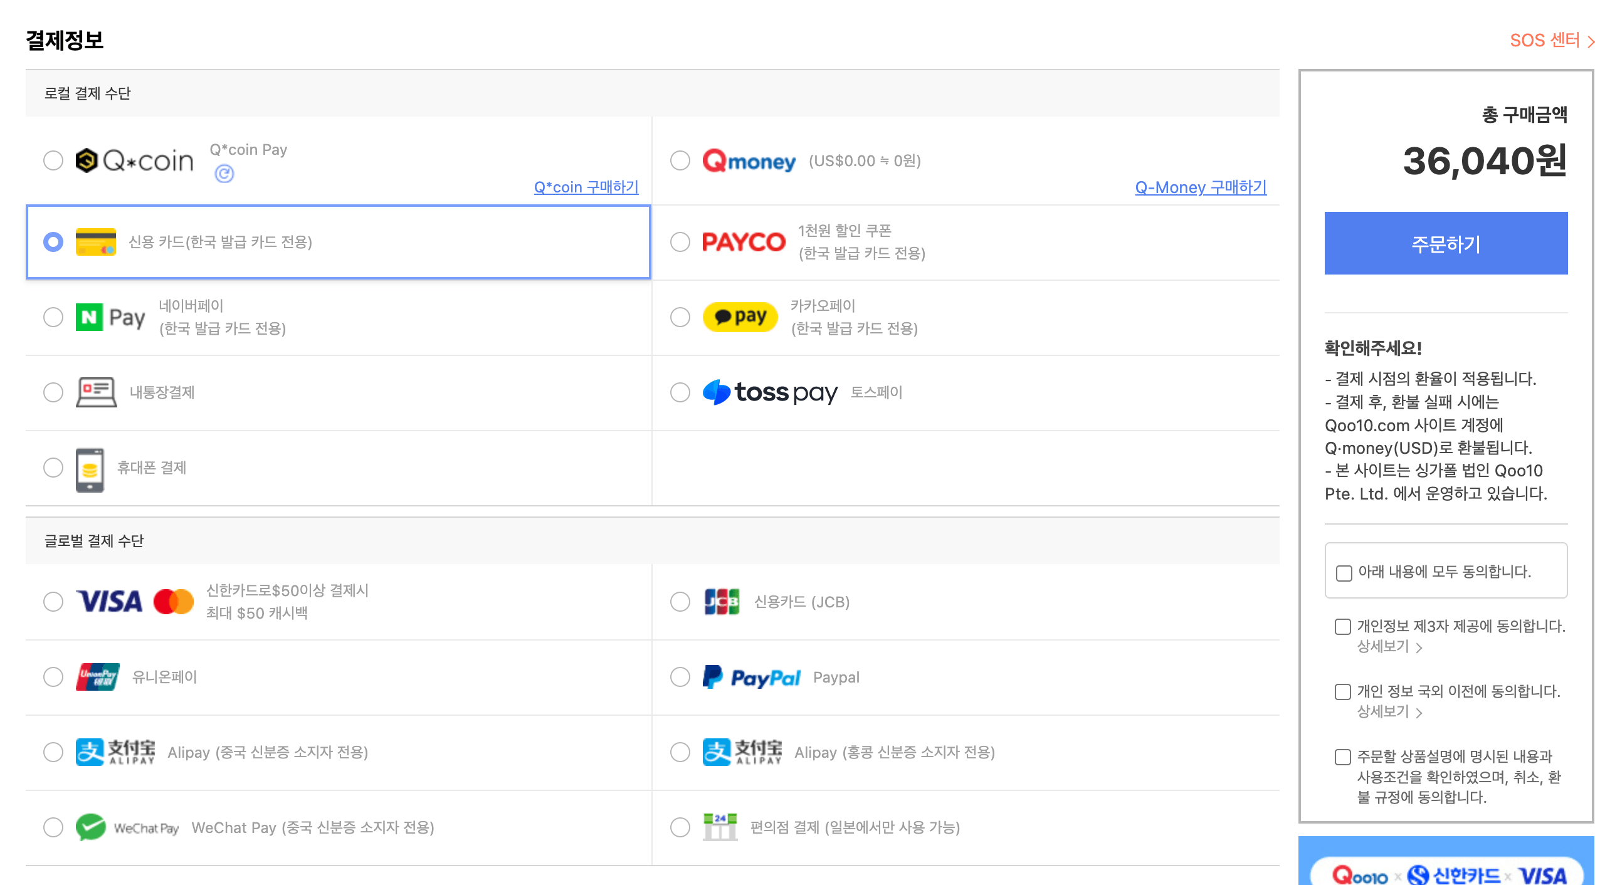Click the mobile phone payment icon
Screen dimensions: 1600x885
click(90, 469)
